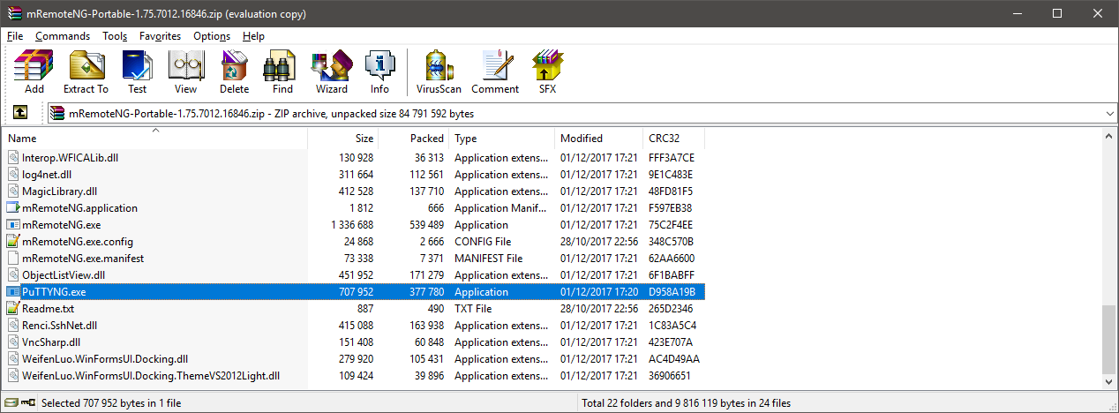This screenshot has height=413, width=1119.
Task: Click the Delete toolbar icon
Action: 234,72
